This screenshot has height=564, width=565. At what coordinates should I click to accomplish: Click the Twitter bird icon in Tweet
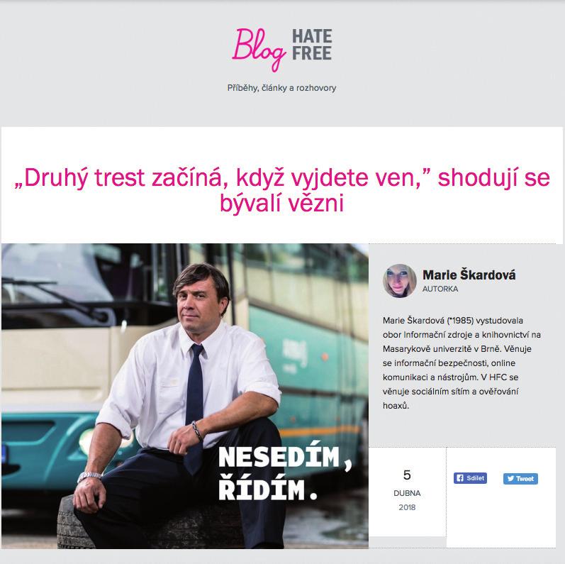(510, 479)
